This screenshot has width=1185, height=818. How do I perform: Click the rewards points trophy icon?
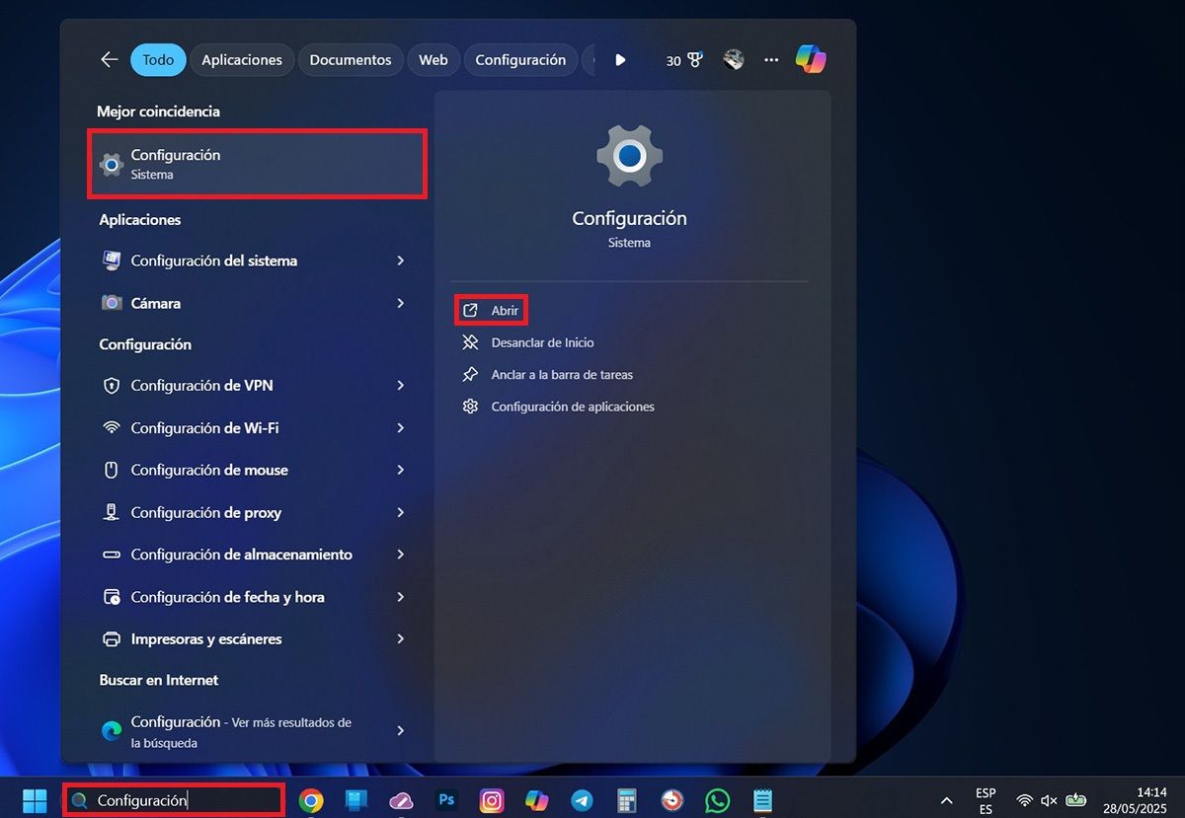point(695,60)
